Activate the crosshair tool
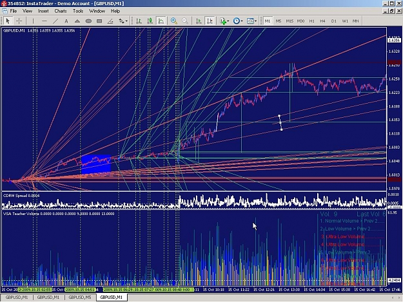 click(x=19, y=21)
